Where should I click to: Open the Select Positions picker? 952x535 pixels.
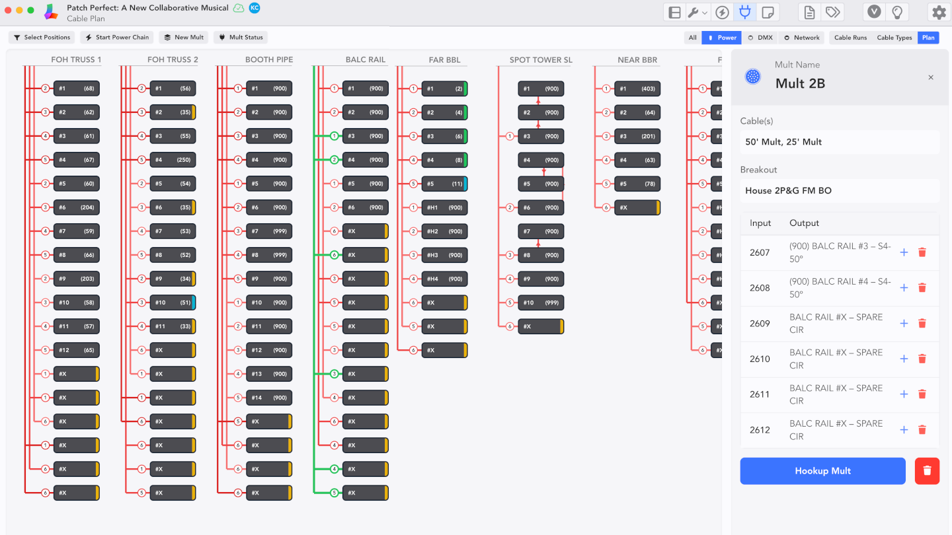click(42, 38)
